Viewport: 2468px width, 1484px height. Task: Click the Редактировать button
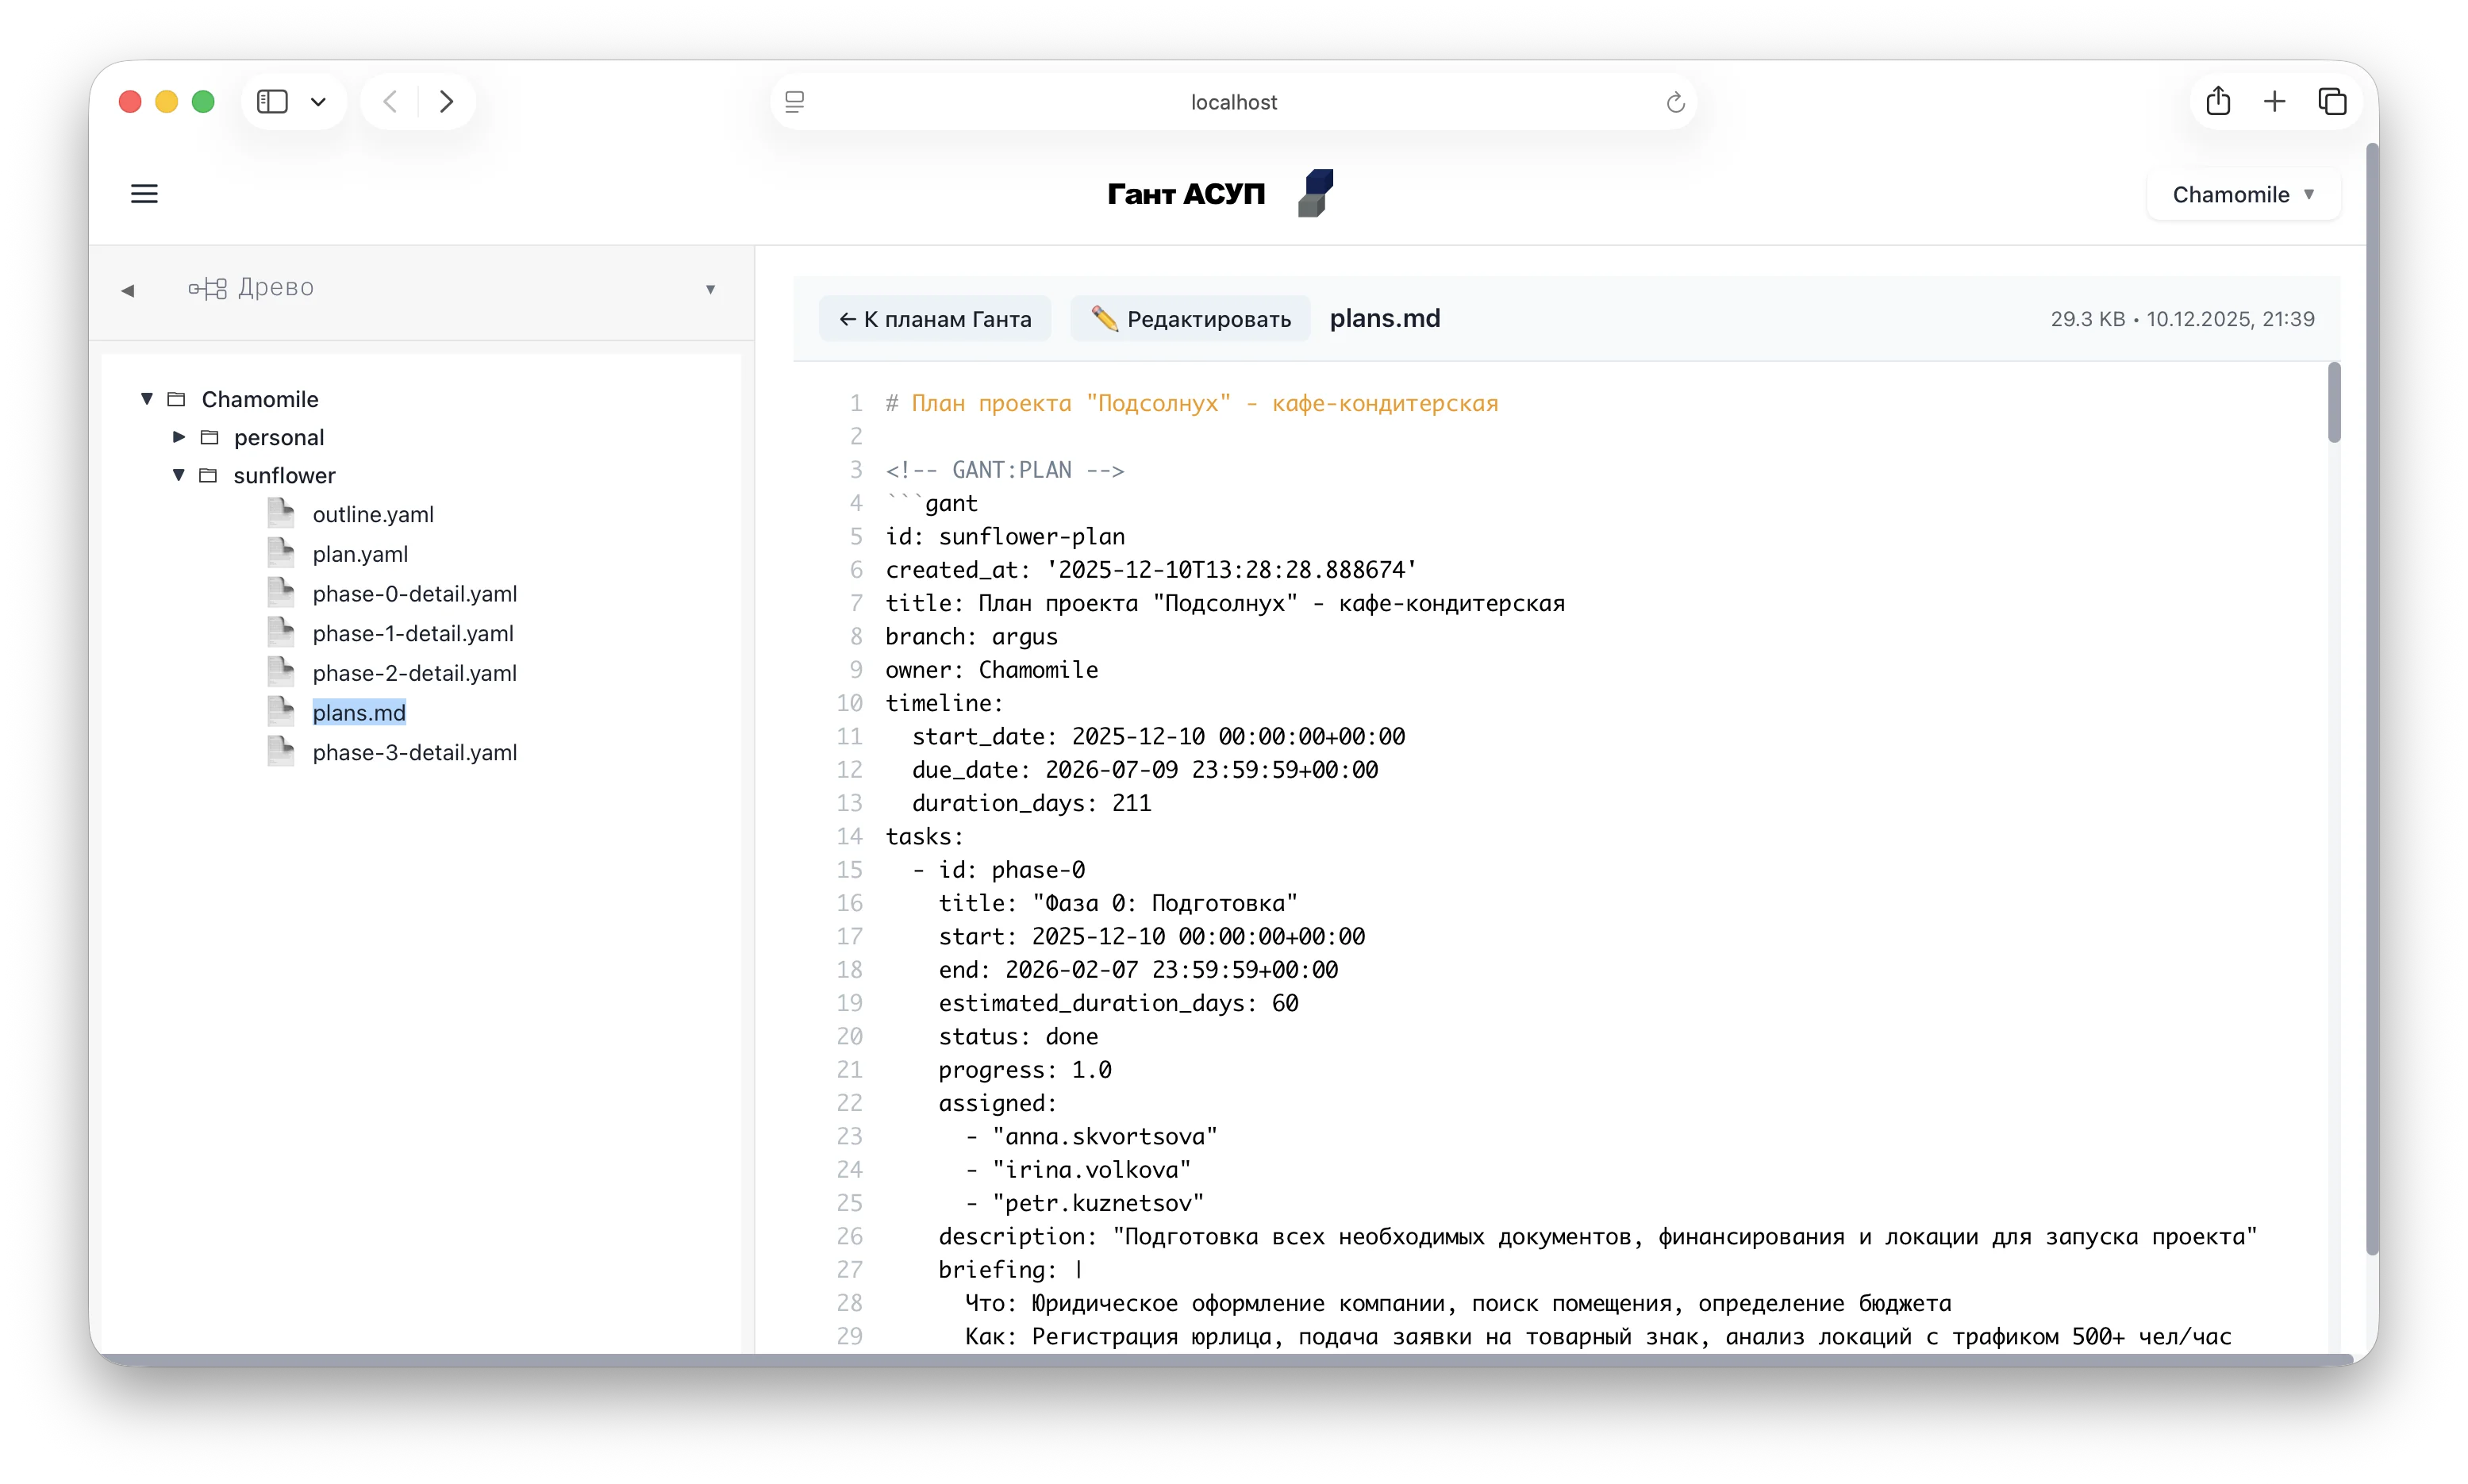coord(1190,319)
